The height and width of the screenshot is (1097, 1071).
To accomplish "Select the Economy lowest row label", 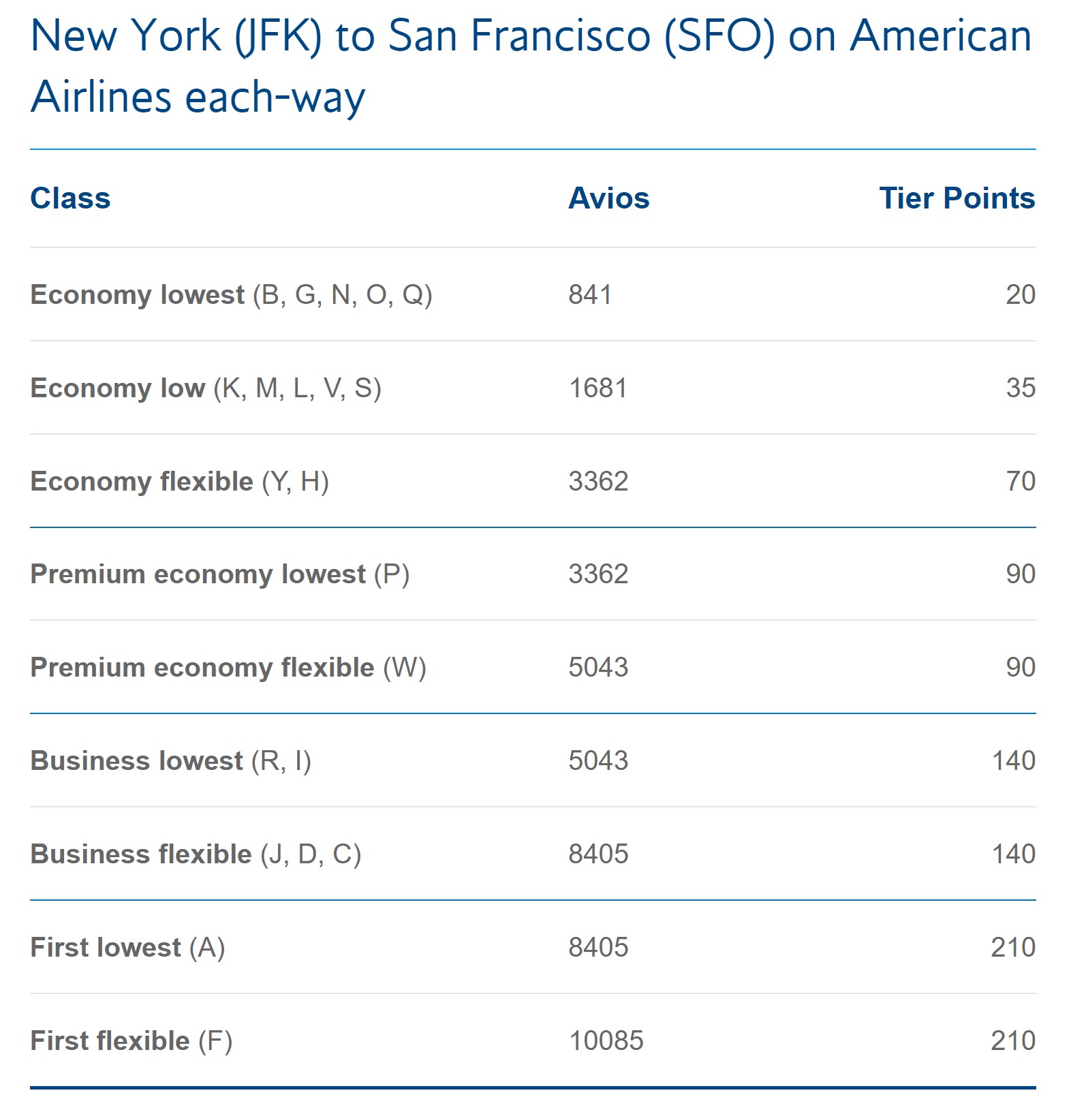I will pos(231,295).
